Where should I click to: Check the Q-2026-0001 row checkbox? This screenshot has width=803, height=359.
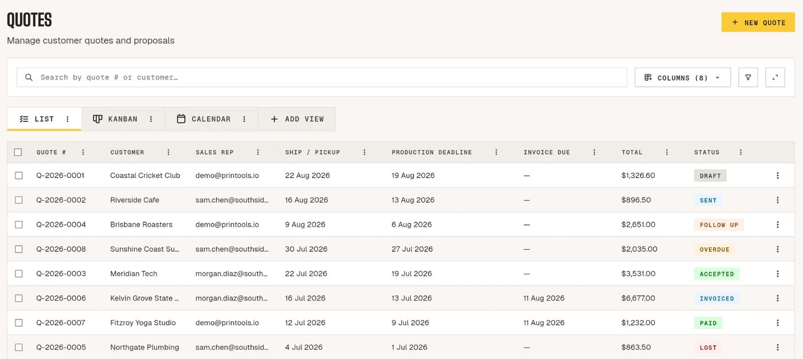point(18,176)
